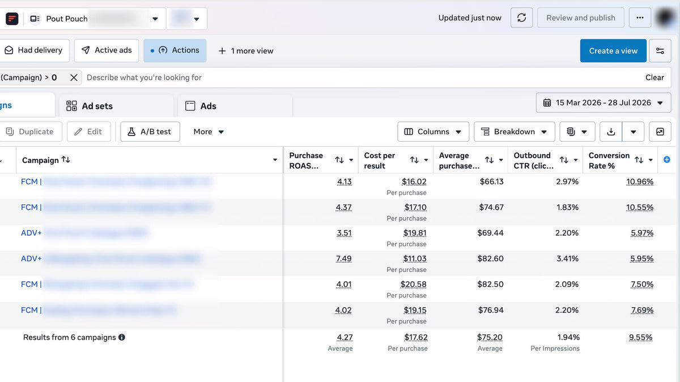
Task: Click the Duplicate button
Action: point(30,131)
